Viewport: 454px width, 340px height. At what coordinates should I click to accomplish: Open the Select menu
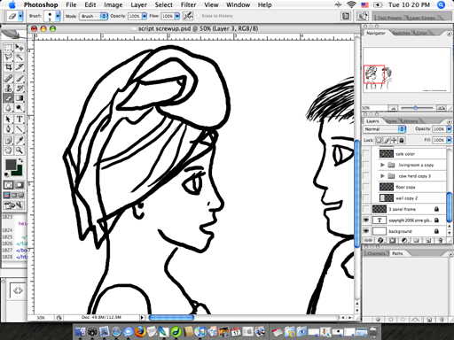[163, 4]
